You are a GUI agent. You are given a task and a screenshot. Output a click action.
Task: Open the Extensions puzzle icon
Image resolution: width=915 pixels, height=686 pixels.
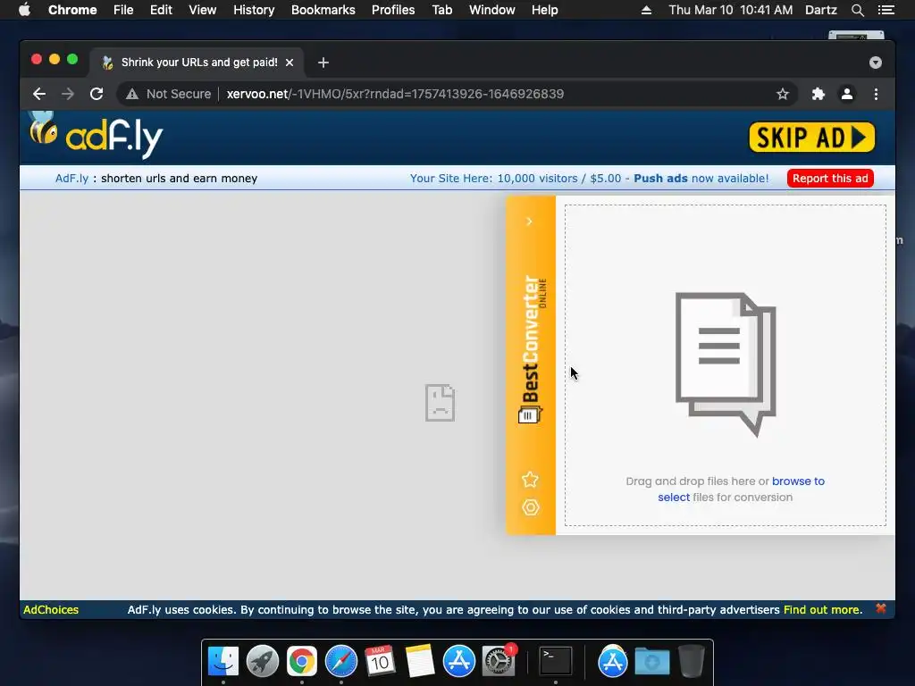[818, 94]
